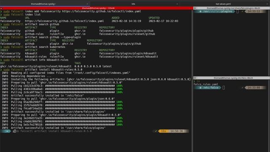The height and width of the screenshot is (152, 270).
Task: Click the checkmark beside the 11s duration
Action: click(x=156, y=131)
